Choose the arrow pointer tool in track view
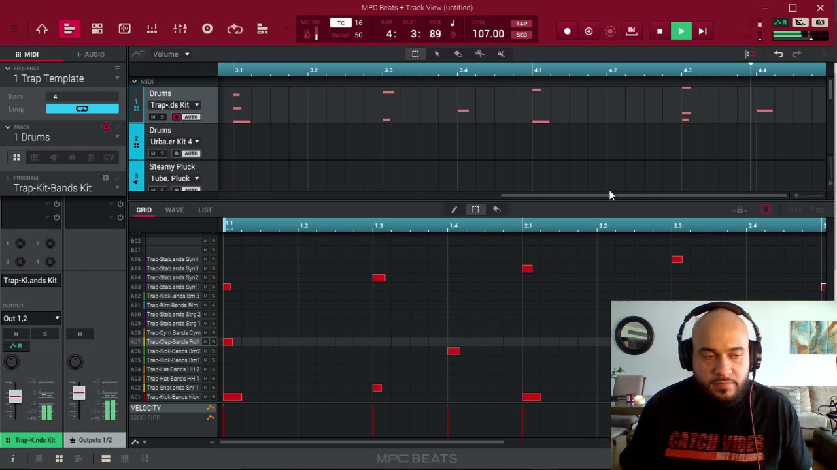Screen dimensions: 837x470 click(437, 54)
